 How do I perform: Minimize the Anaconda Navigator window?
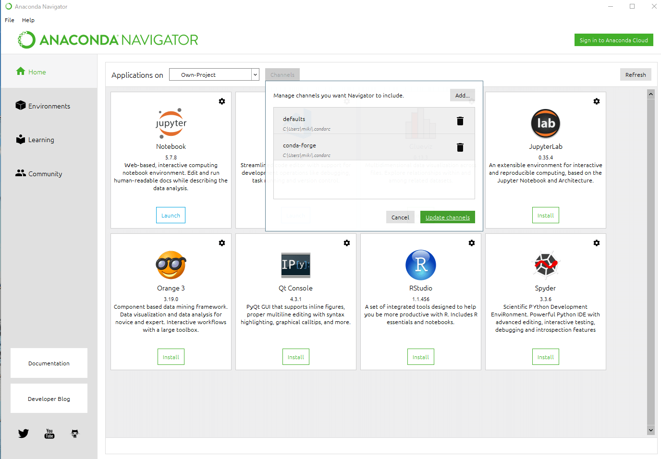(x=611, y=6)
